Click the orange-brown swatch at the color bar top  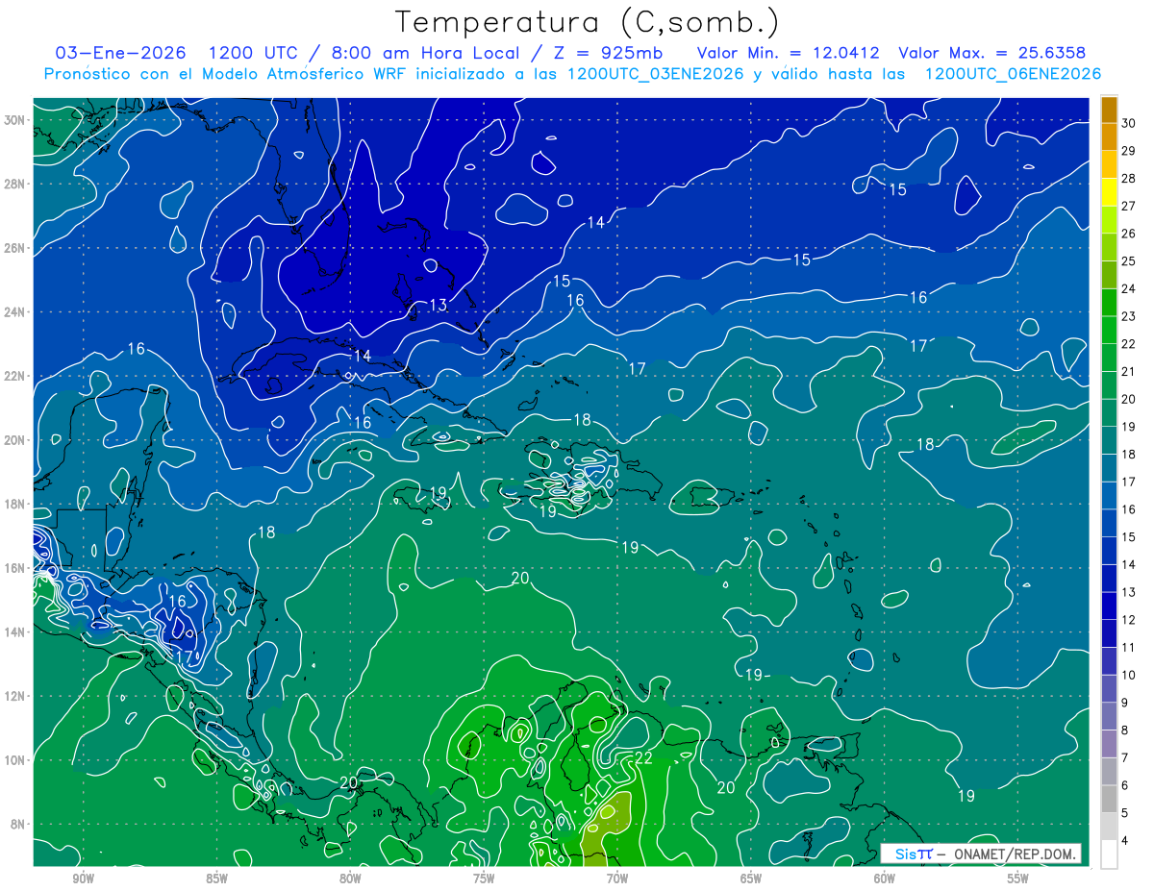1109,111
